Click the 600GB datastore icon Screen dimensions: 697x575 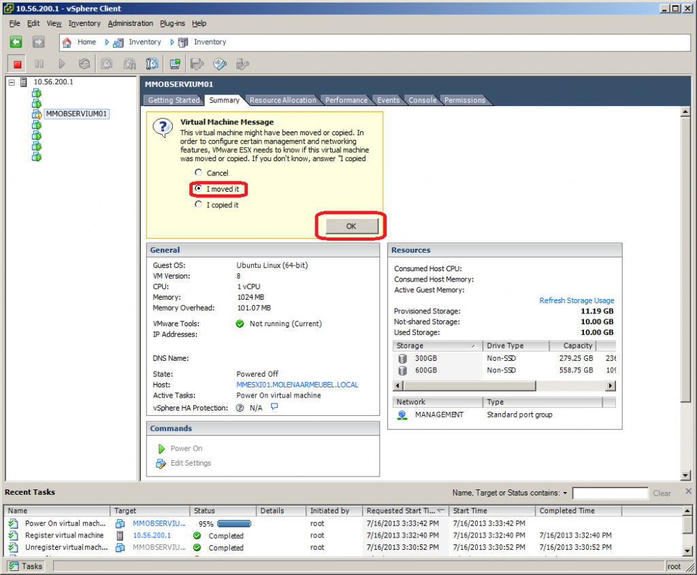pyautogui.click(x=403, y=370)
